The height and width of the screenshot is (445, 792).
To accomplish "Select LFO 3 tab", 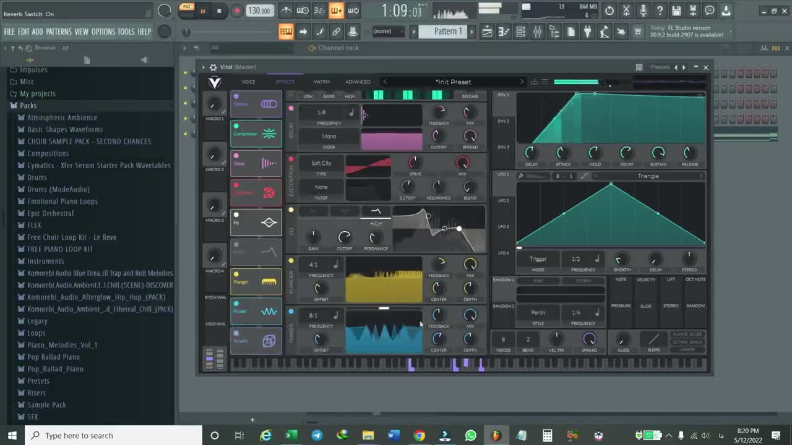I will 504,227.
